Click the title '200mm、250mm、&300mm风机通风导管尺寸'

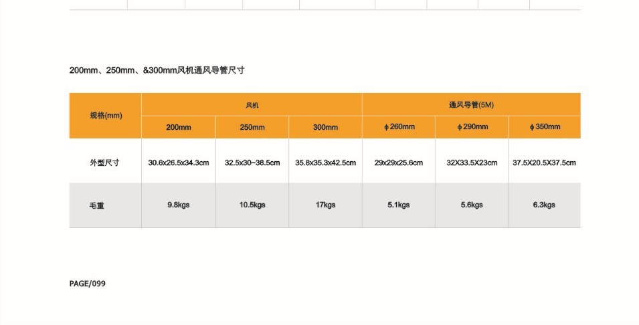point(161,70)
